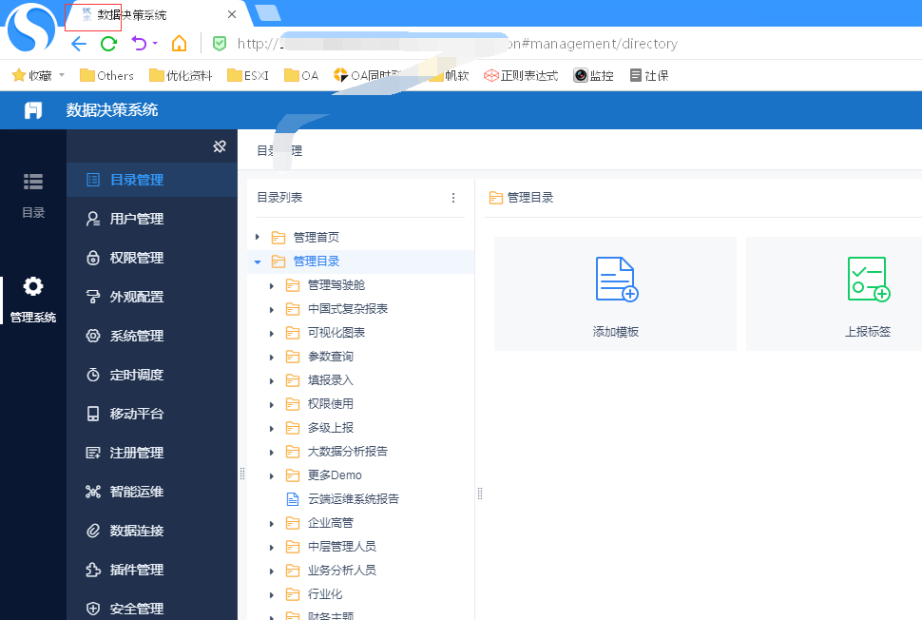Click the browser refresh icon
Screen dimensions: 922x620
(x=108, y=44)
